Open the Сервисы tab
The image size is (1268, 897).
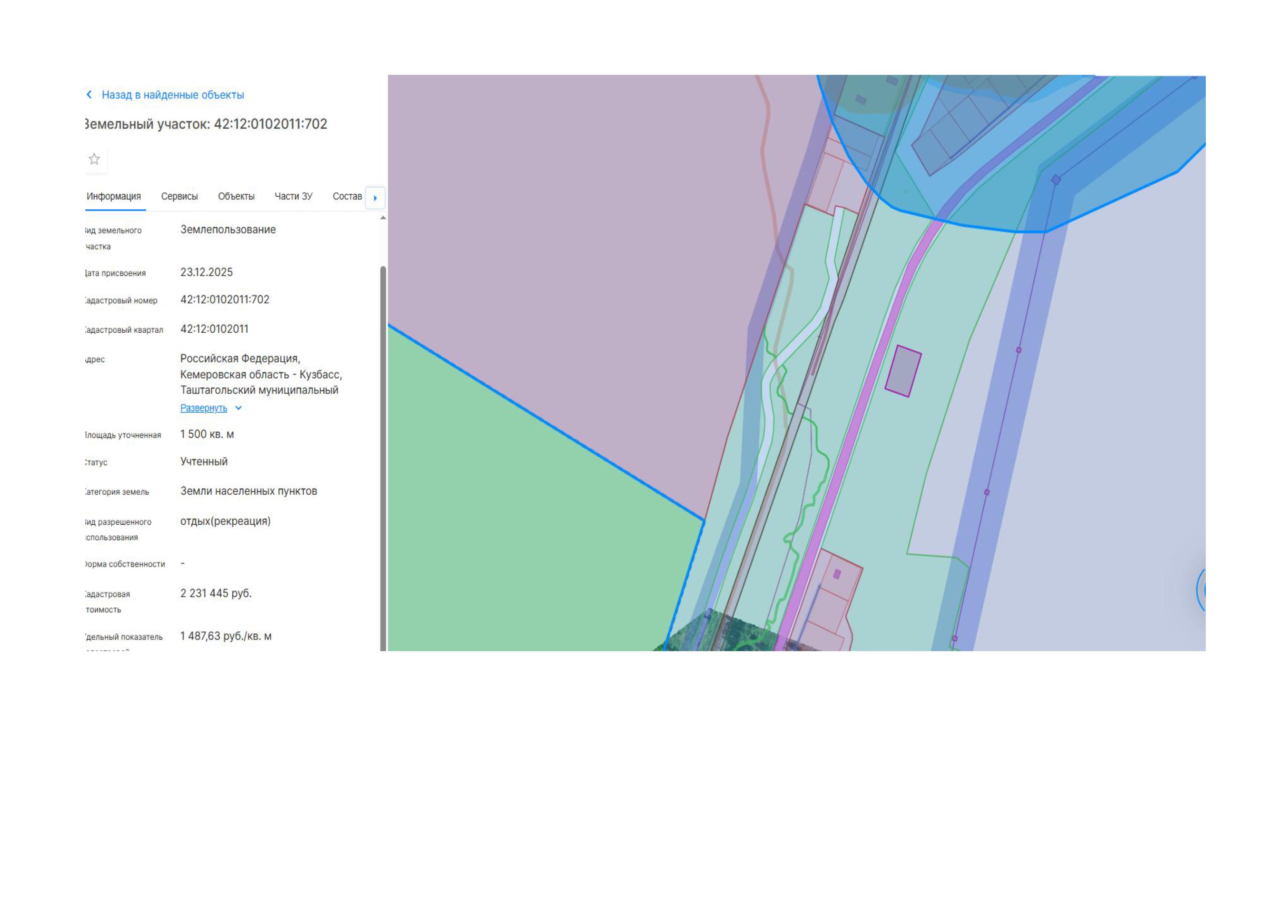click(179, 196)
